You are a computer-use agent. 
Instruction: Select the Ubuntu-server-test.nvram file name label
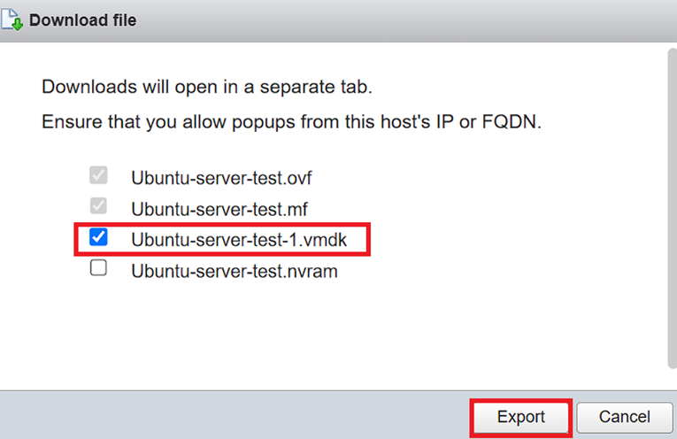tap(235, 271)
